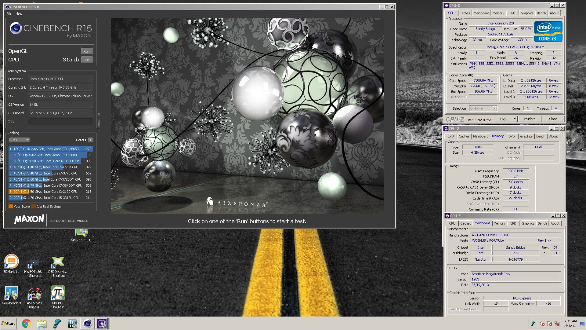586x330 pixels.
Task: Open Mainboard tab in the top CPU-Z window
Action: [481, 13]
